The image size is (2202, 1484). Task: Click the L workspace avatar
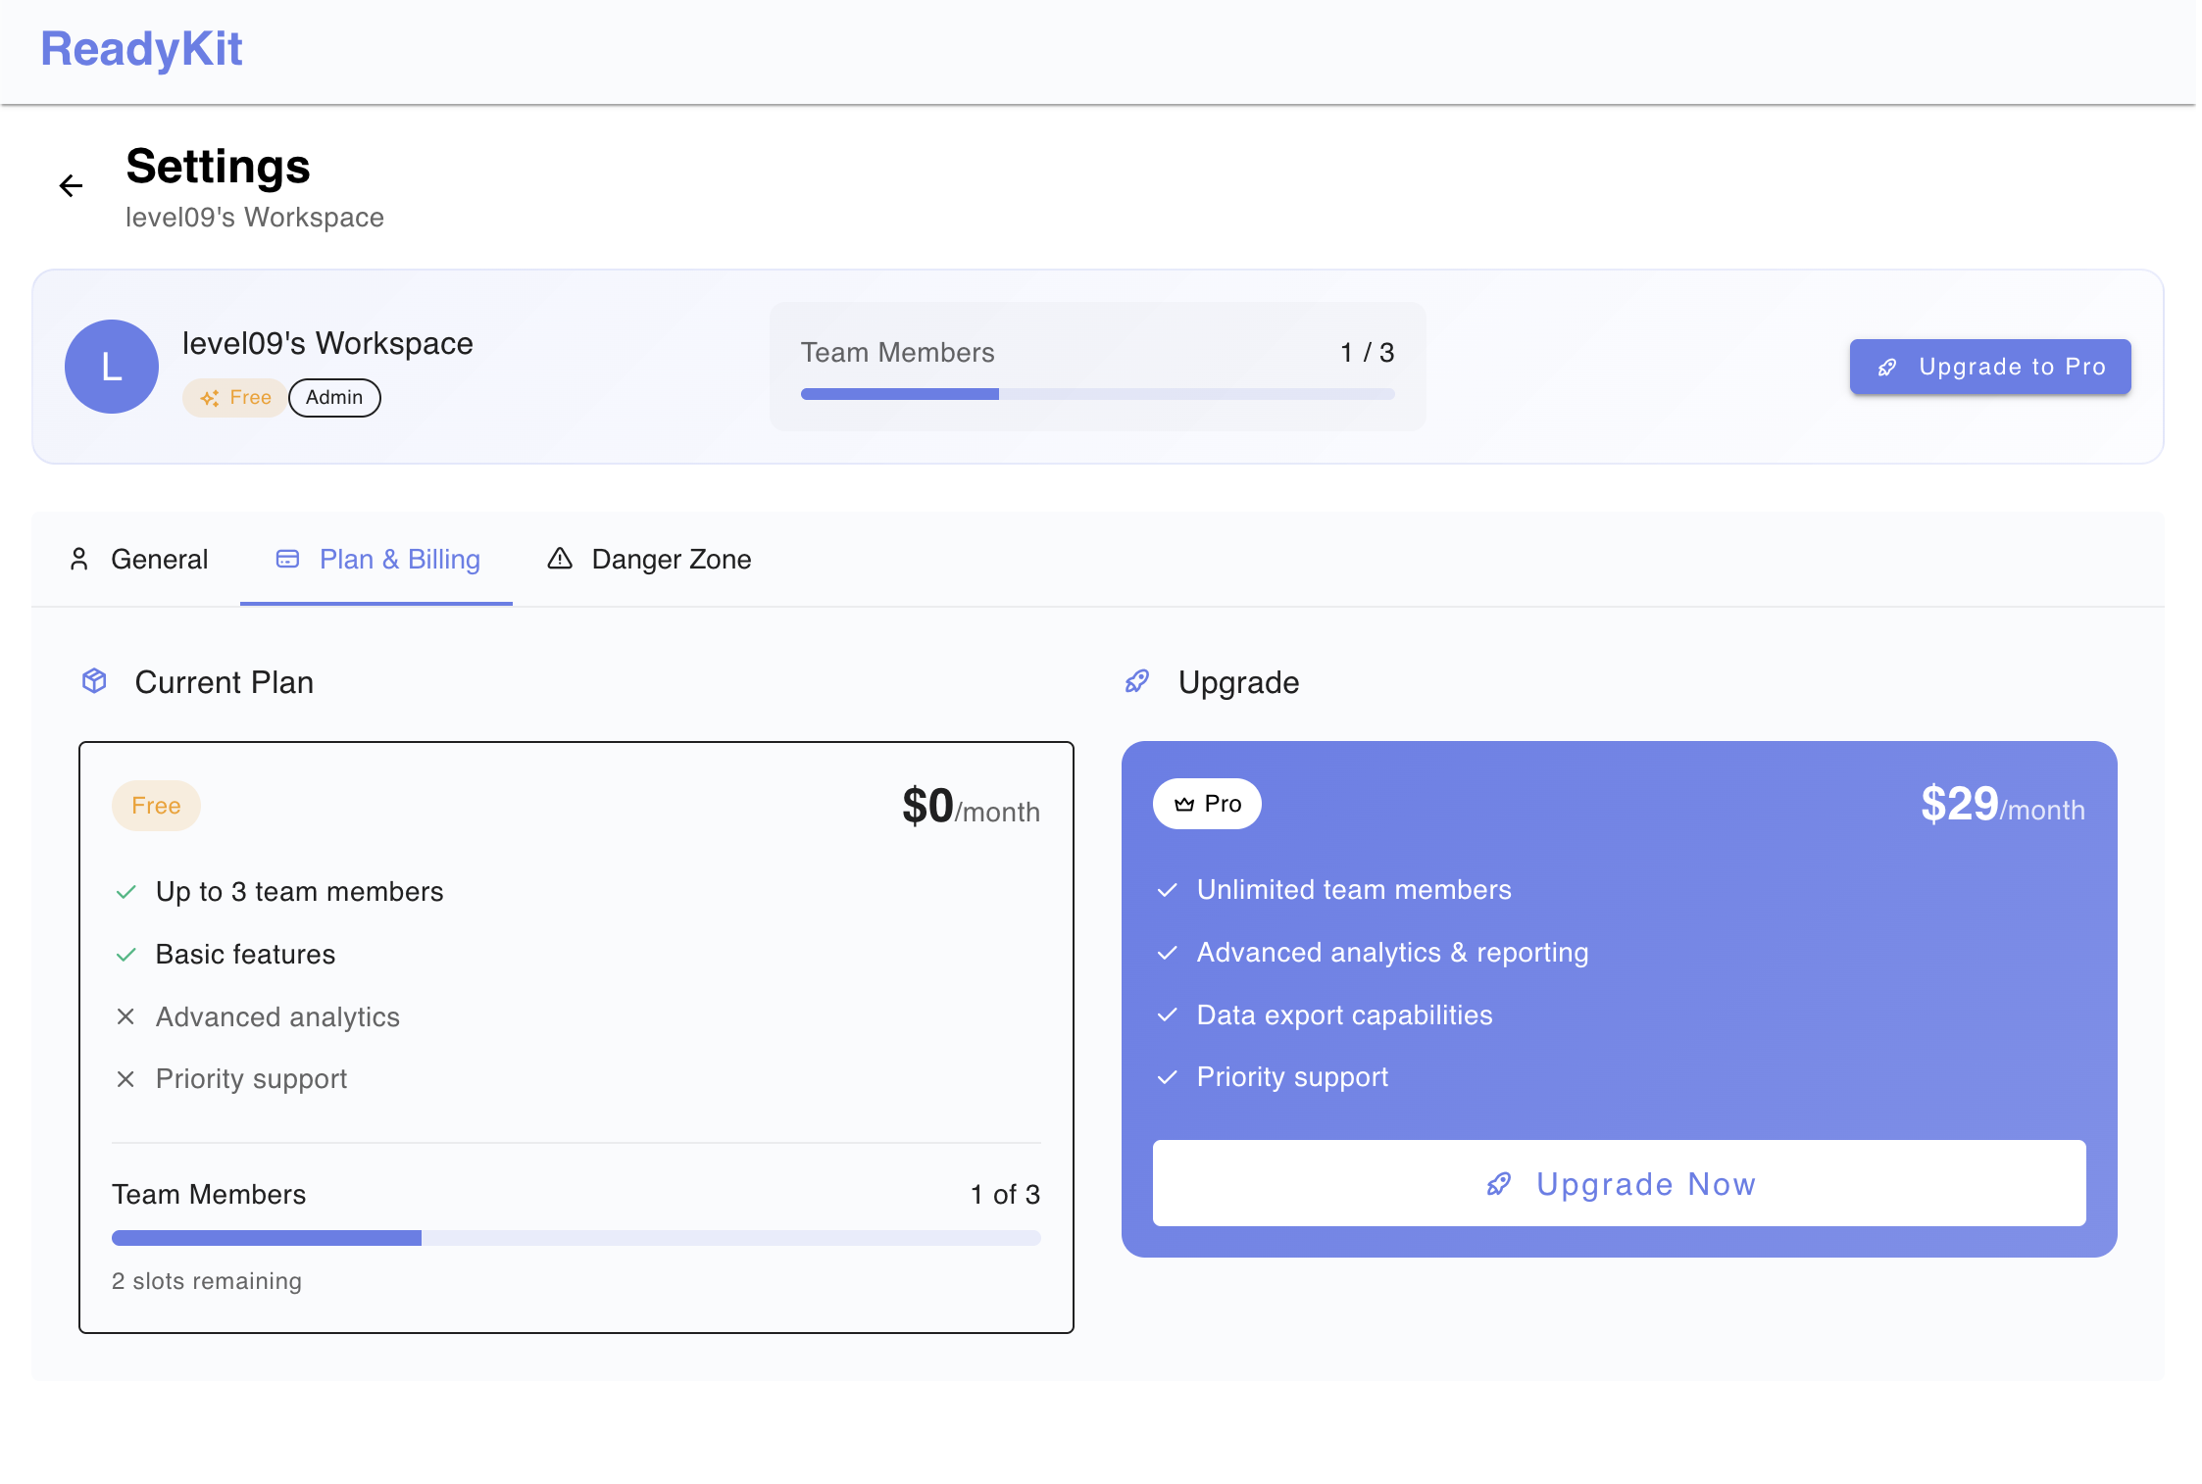pyautogui.click(x=112, y=367)
